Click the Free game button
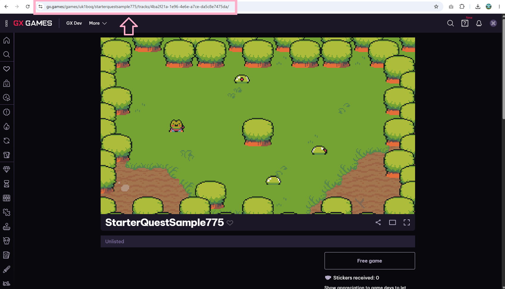The height and width of the screenshot is (289, 505). (370, 261)
